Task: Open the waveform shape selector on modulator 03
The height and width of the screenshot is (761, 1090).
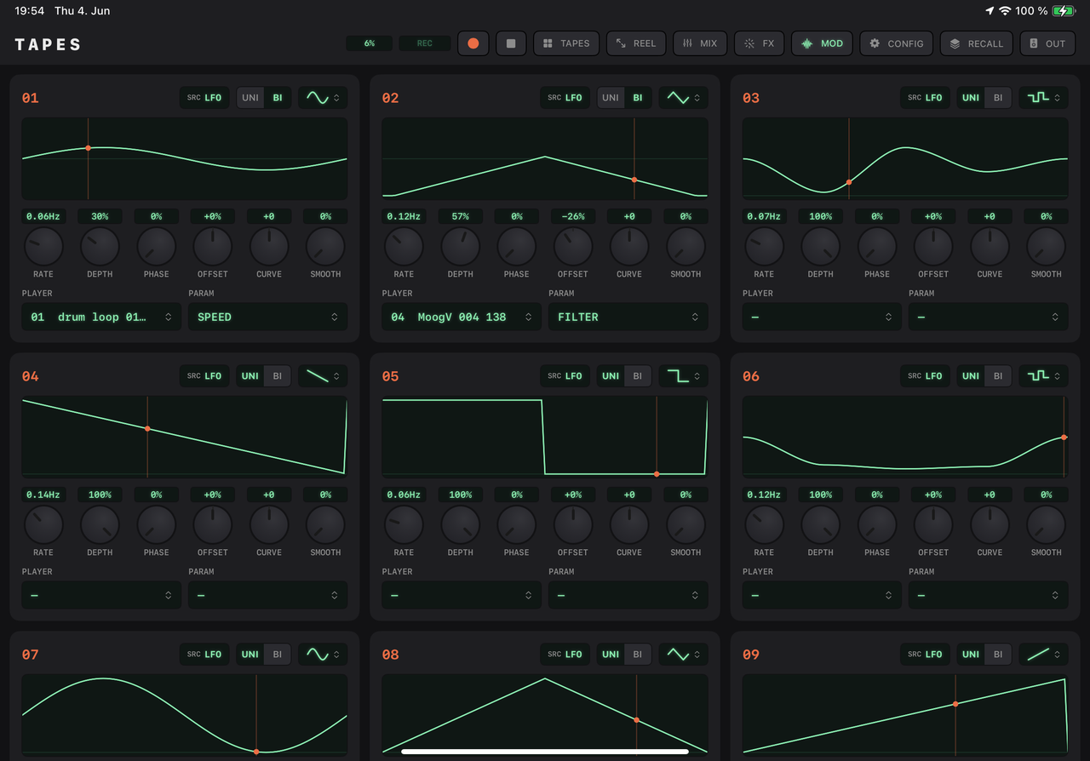Action: 1043,98
